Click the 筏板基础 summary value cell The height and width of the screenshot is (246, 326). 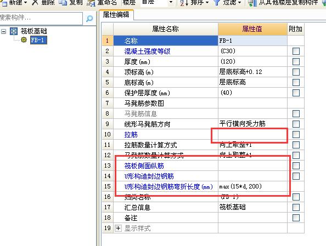252,207
